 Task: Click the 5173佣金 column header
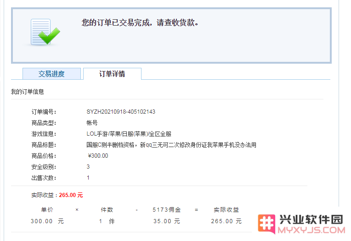point(167,210)
